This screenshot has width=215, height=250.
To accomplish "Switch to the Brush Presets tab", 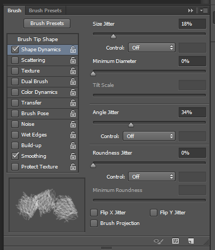I will coord(45,11).
